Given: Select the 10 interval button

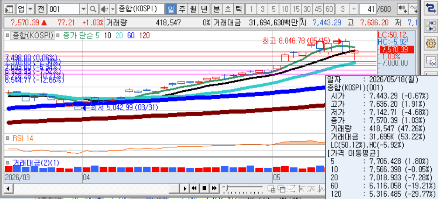Looking at the screenshot, I should tap(285, 9).
